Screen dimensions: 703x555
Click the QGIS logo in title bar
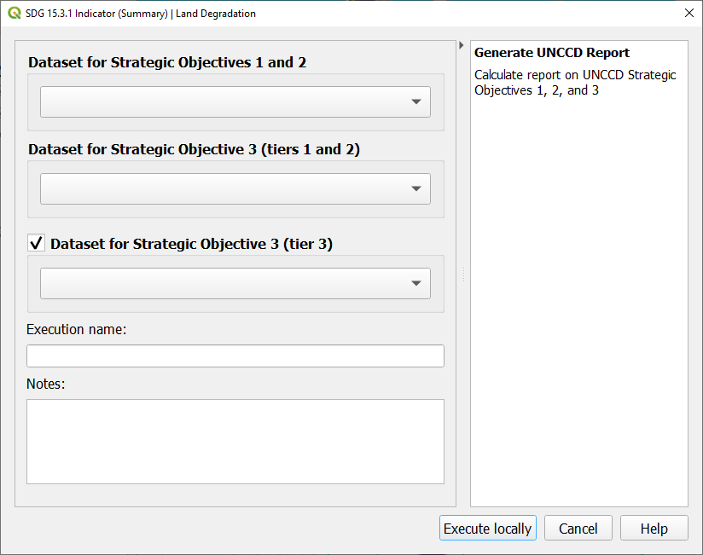[15, 14]
